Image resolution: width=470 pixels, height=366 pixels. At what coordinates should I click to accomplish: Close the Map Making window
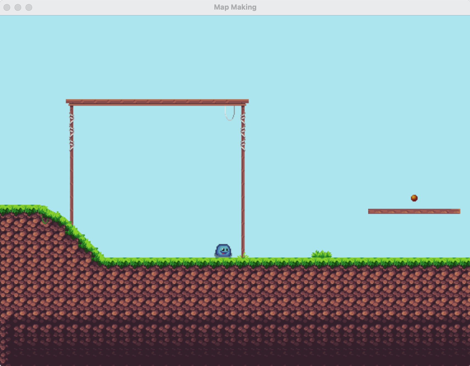pos(7,7)
